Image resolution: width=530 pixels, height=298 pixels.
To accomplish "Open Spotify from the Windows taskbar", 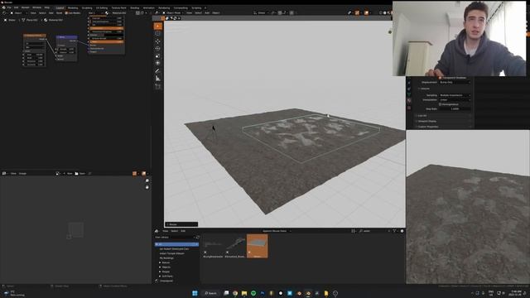I will click(253, 293).
